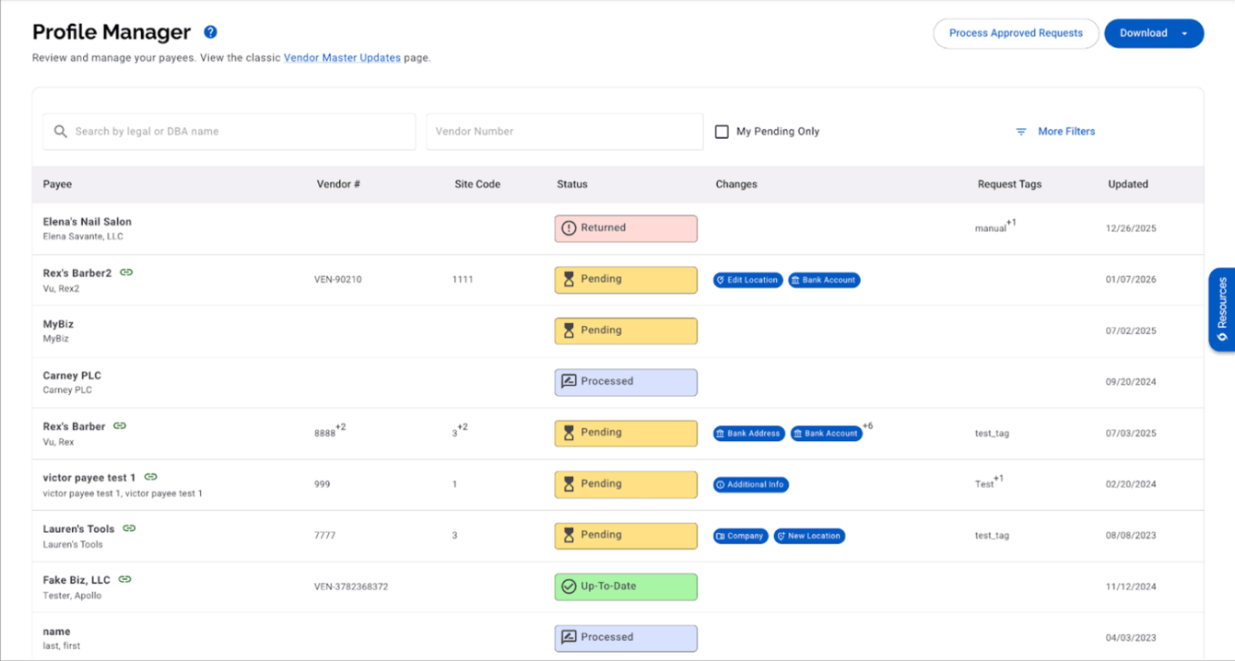Image resolution: width=1235 pixels, height=661 pixels.
Task: Open the Download dropdown arrow
Action: [x=1184, y=33]
